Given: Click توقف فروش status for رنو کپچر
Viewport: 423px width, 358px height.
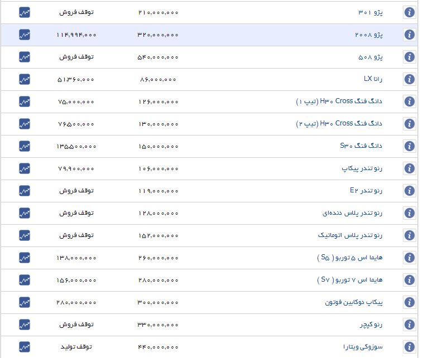Looking at the screenshot, I should coord(76,325).
